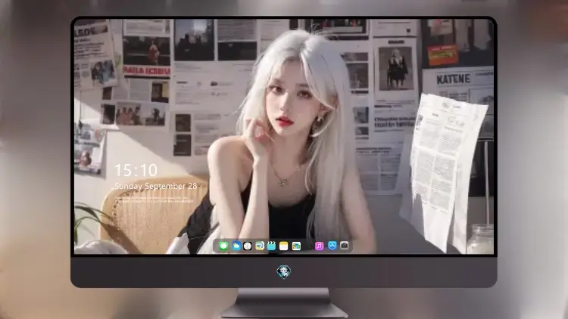Open the Clock app in dock
This screenshot has height=319, width=568.
click(x=248, y=246)
